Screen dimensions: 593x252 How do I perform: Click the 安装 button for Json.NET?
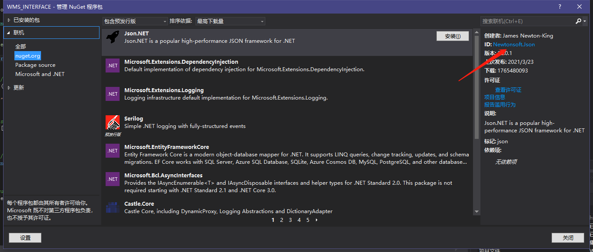(x=452, y=36)
